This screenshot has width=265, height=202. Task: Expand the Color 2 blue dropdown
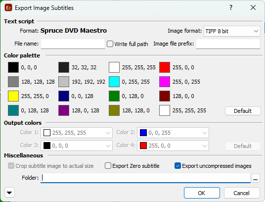tap(173, 133)
